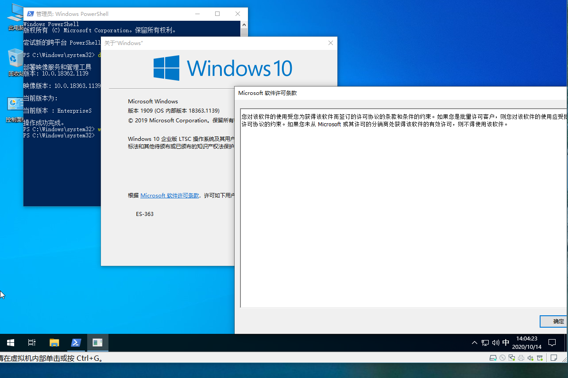Click the VM sound card status icon
This screenshot has width=568, height=378.
click(530, 358)
